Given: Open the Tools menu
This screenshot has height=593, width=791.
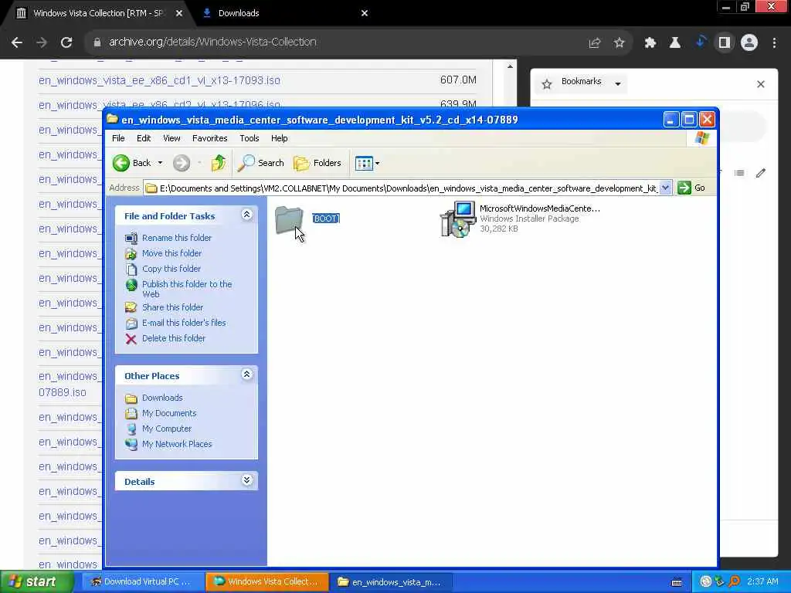Looking at the screenshot, I should pyautogui.click(x=250, y=138).
